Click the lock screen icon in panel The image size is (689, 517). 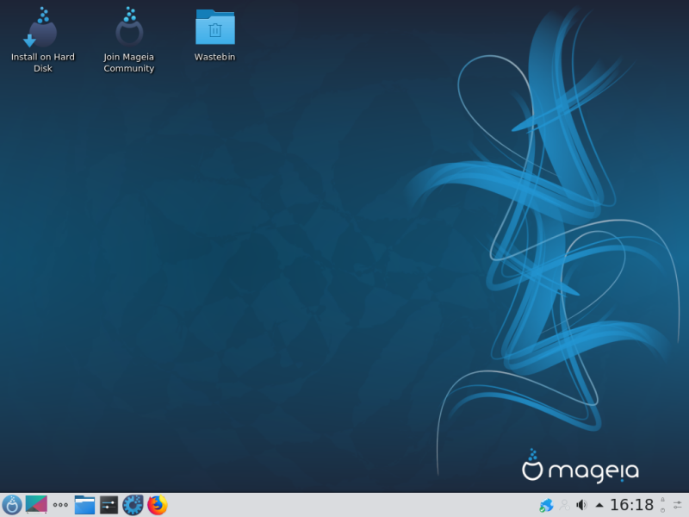662,501
